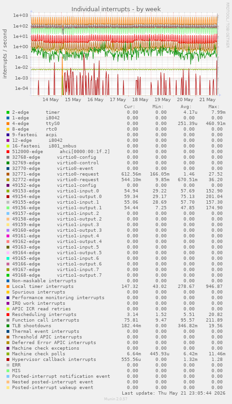
Task: Click the Machine check polls legend label
Action: tap(39, 354)
